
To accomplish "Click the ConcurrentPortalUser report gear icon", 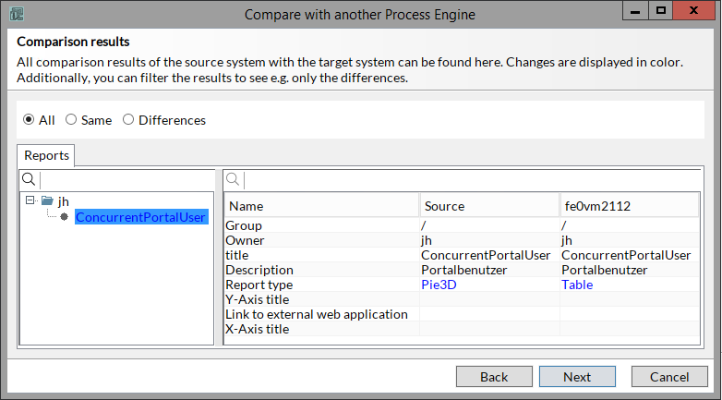I will click(64, 217).
